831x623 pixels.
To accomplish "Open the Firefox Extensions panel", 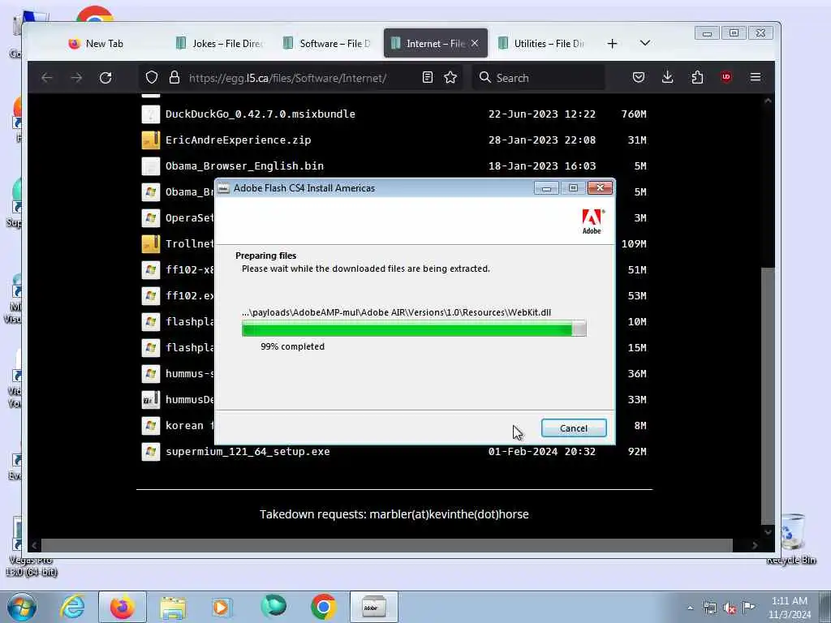I will [x=697, y=77].
